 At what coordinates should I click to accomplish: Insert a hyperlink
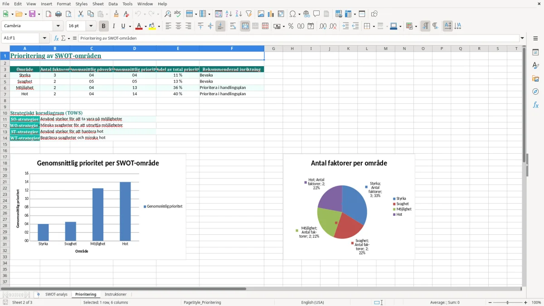(306, 14)
